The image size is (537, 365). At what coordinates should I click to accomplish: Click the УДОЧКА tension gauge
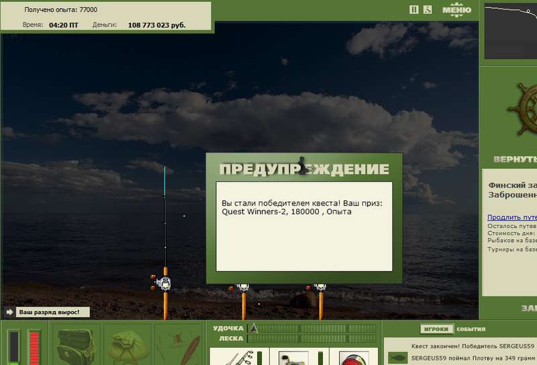click(312, 328)
